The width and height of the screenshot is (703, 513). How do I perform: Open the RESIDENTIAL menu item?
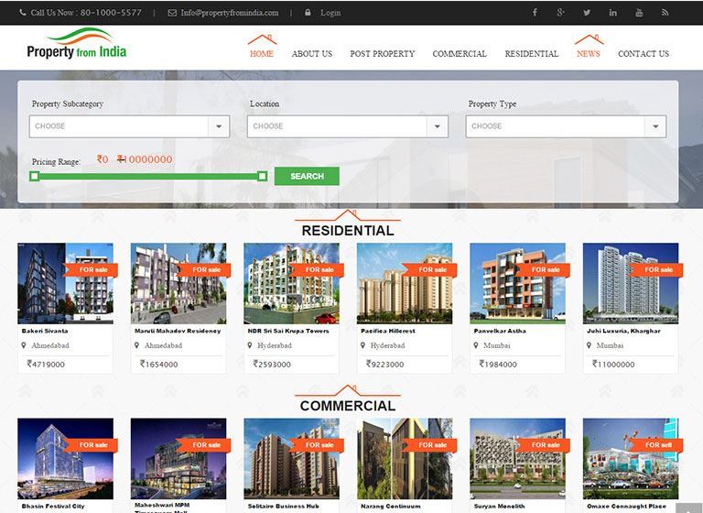(532, 54)
